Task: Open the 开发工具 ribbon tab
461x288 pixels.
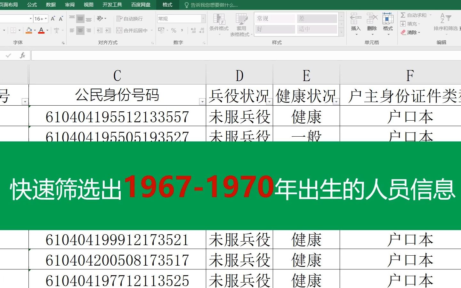Action: pyautogui.click(x=112, y=5)
